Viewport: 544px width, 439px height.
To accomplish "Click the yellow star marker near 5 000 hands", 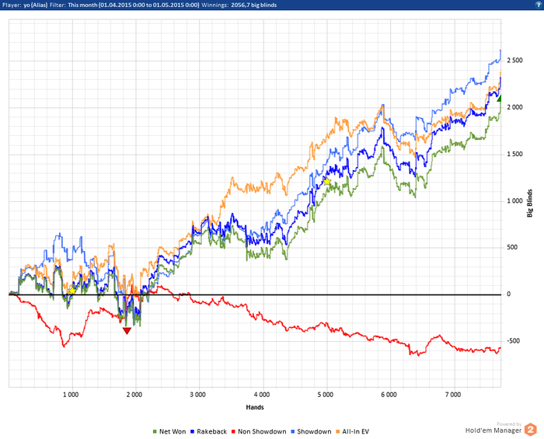I will coord(327,181).
